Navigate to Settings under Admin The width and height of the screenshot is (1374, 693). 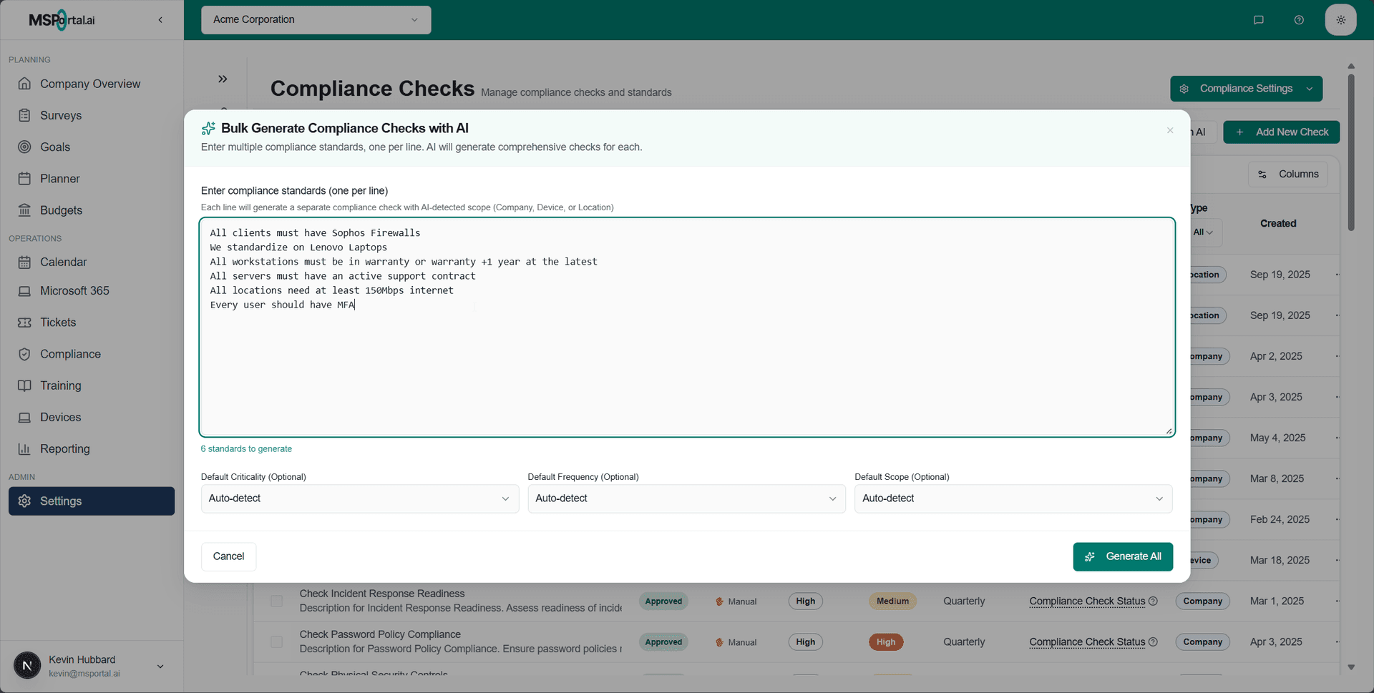point(61,501)
